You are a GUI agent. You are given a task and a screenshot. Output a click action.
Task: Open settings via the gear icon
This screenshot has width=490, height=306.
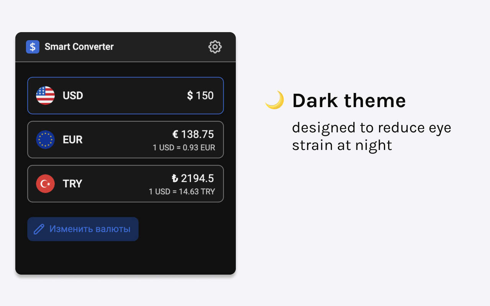(x=215, y=47)
